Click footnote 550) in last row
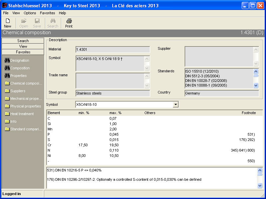This screenshot has height=199, width=266. coord(251,161)
